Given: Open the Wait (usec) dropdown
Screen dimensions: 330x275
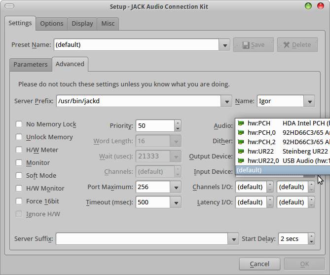Looking at the screenshot, I should [x=176, y=157].
